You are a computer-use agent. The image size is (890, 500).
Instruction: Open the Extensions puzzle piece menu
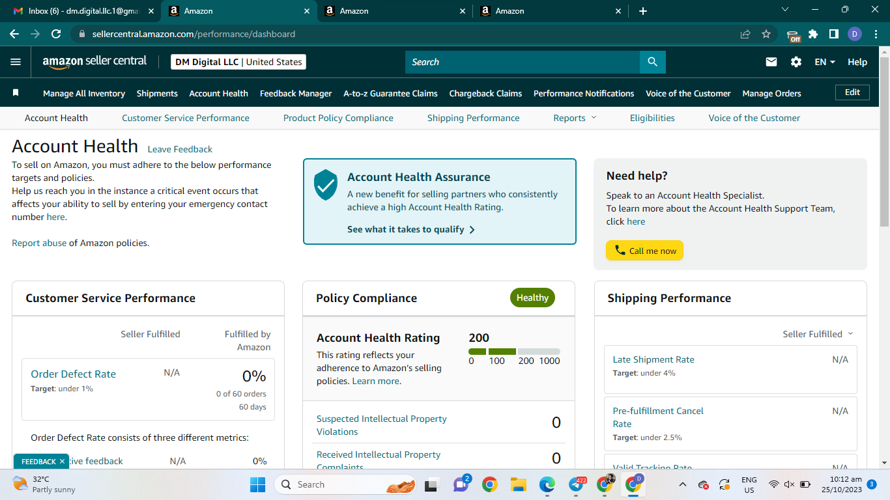(813, 34)
